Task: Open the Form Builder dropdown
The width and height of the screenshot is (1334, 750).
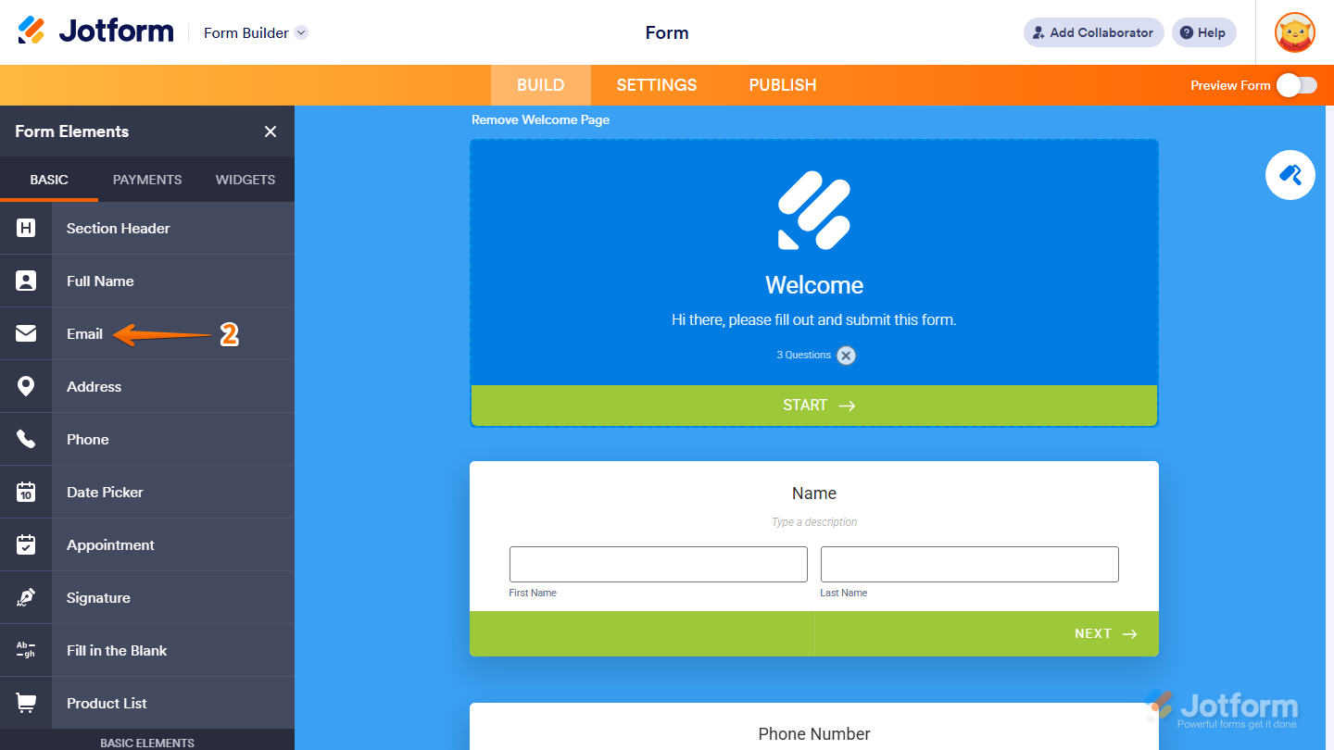Action: point(255,32)
